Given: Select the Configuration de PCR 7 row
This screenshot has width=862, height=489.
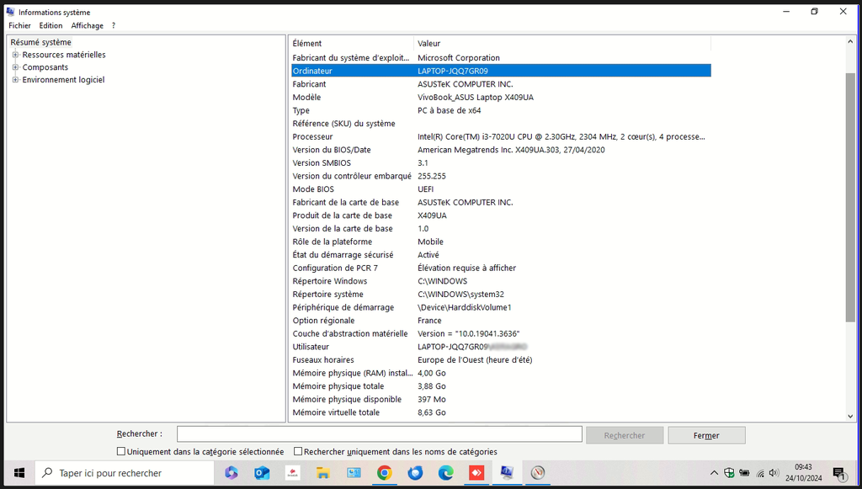Looking at the screenshot, I should point(501,268).
